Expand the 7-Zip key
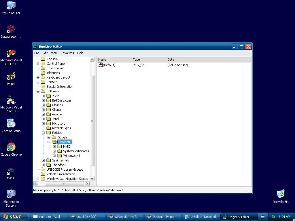 [x=43, y=96]
